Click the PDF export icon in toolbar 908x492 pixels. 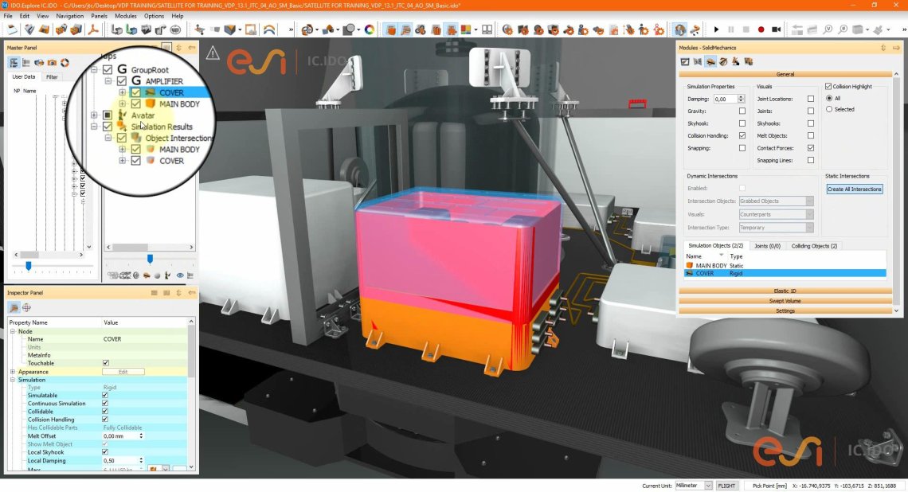click(93, 29)
